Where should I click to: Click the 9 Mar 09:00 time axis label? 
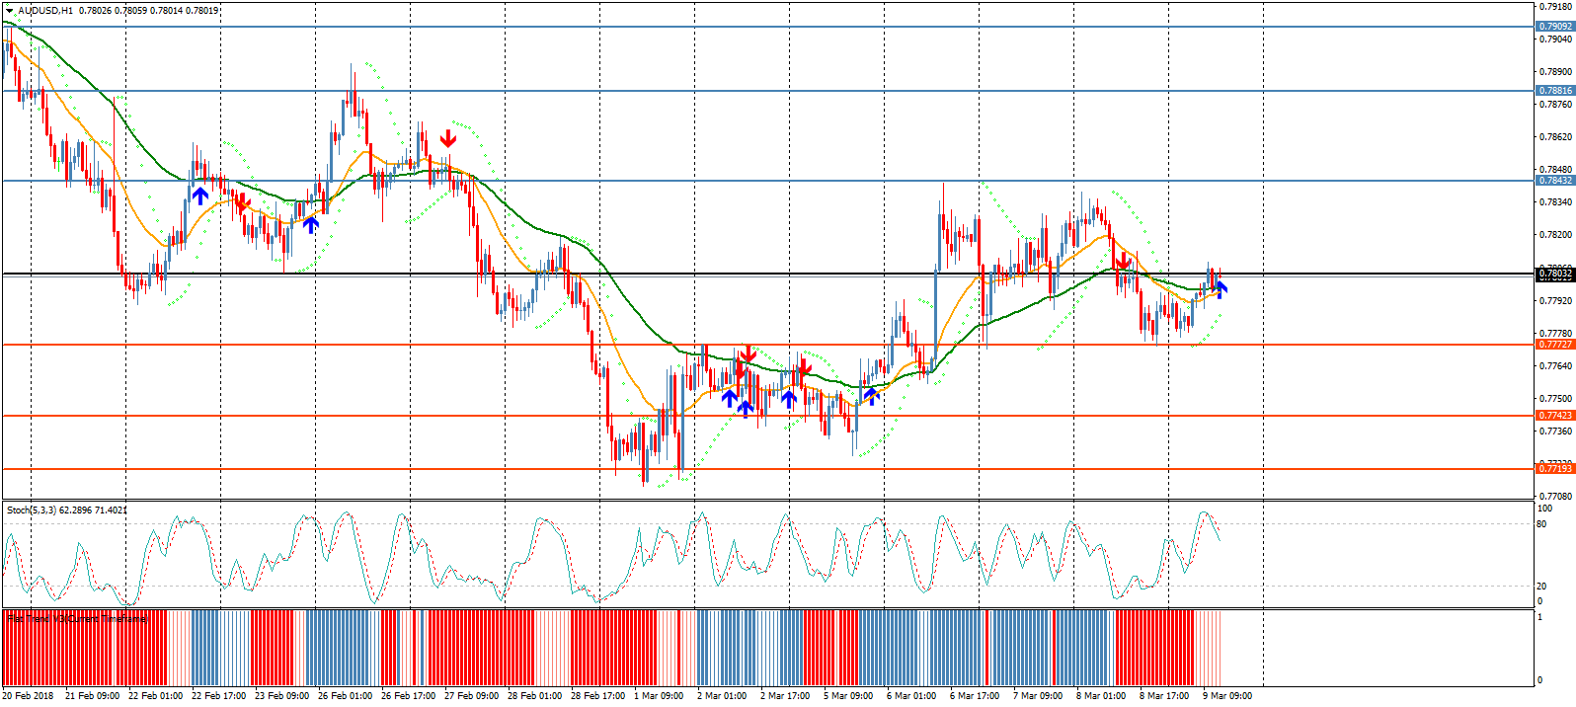1226,696
